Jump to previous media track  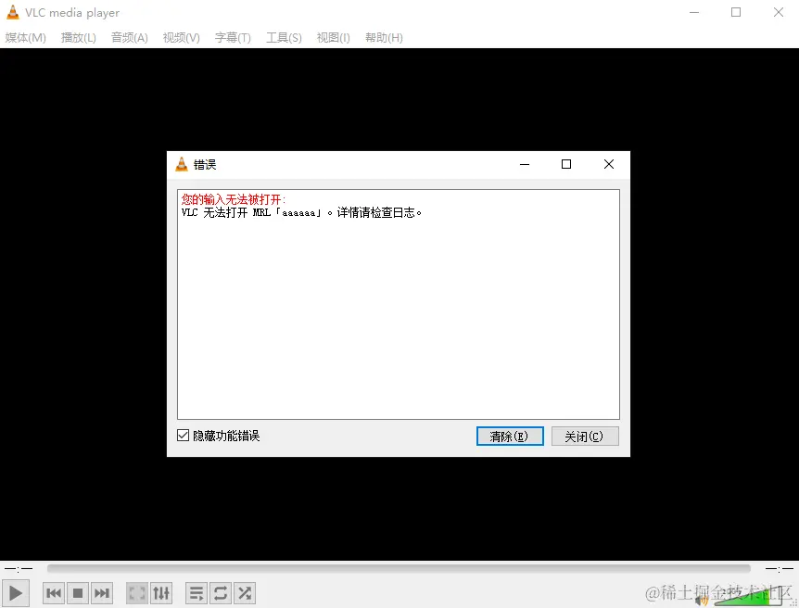coord(54,593)
